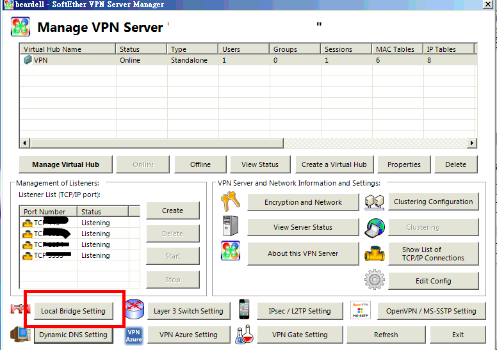Image resolution: width=497 pixels, height=350 pixels.
Task: Click the keys icon beside Encryption and Network
Action: [x=231, y=202]
